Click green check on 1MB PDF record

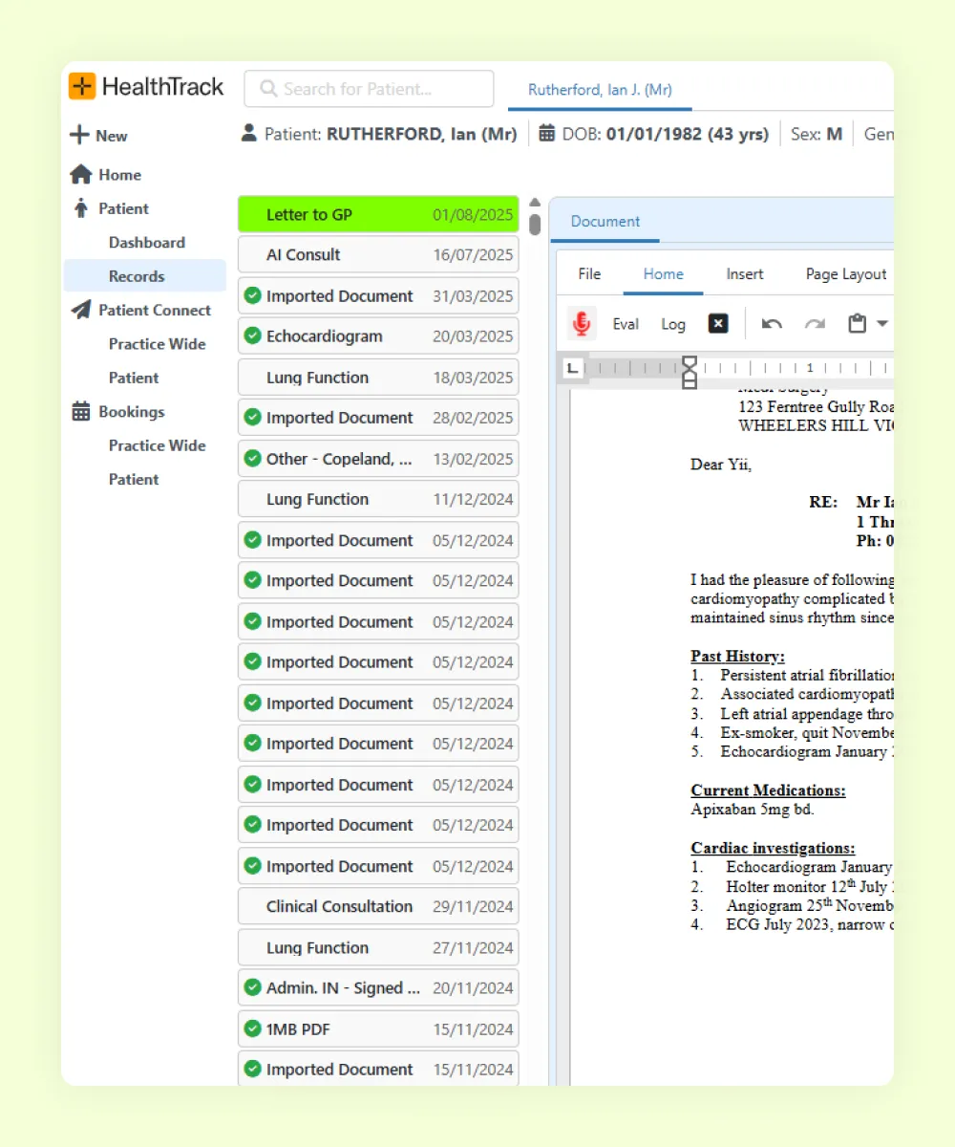pyautogui.click(x=252, y=1028)
